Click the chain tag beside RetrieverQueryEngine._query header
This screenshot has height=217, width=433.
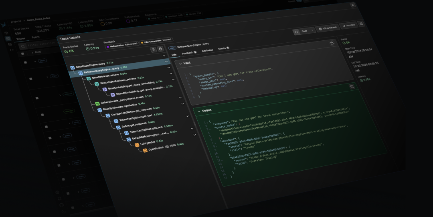pos(172,48)
